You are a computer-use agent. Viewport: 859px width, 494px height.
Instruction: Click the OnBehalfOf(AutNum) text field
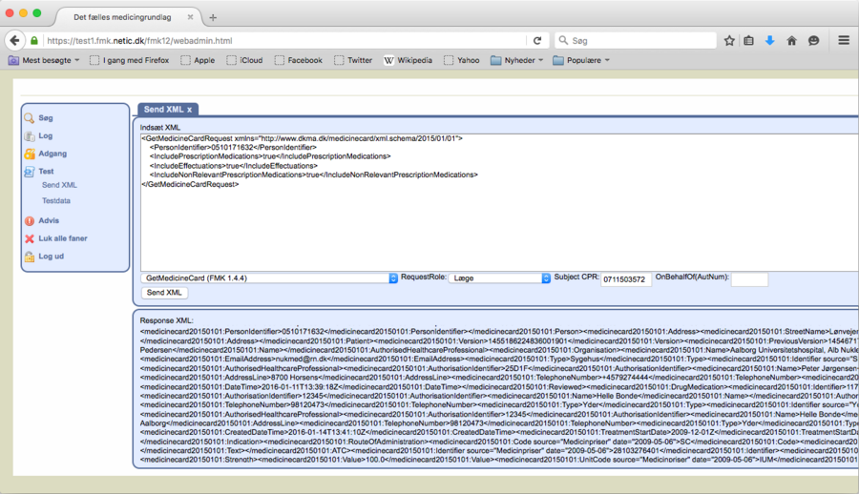pos(749,279)
